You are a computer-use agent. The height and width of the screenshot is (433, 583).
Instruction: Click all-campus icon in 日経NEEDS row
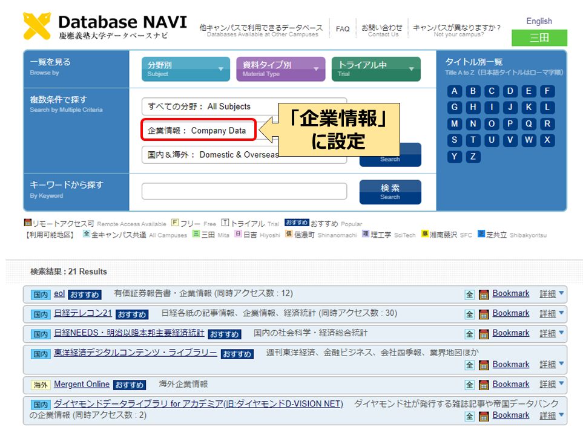point(470,334)
